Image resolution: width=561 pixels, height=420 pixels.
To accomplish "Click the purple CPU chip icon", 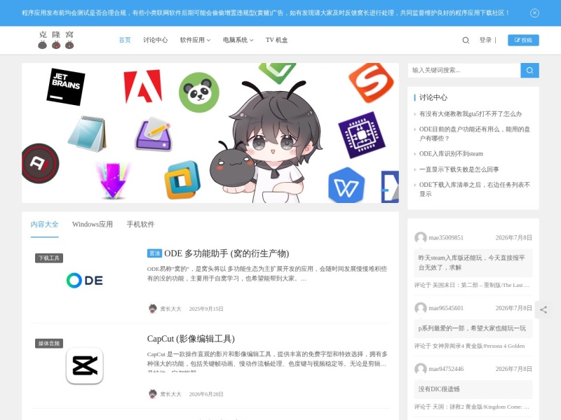I will coord(362,135).
